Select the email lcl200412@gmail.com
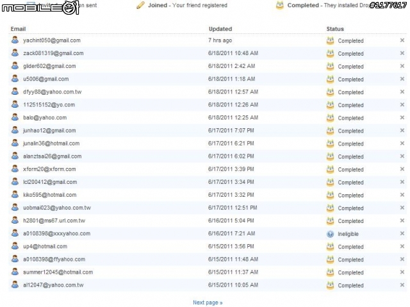The height and width of the screenshot is (307, 410). 50,182
